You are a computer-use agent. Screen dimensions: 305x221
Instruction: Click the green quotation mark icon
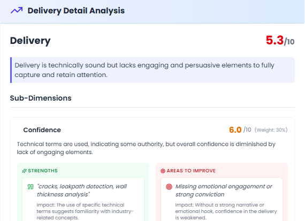coord(30,187)
